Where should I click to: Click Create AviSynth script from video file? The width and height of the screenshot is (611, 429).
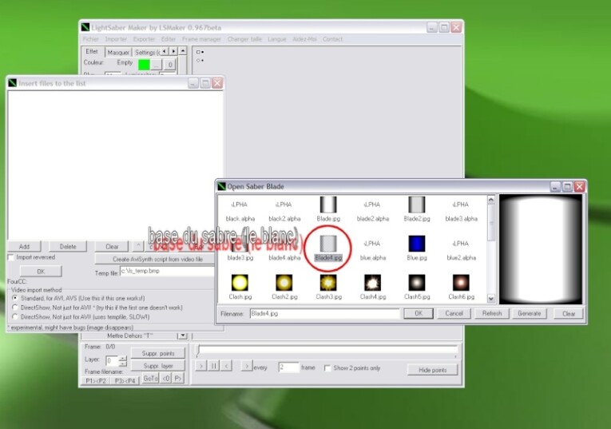click(157, 259)
